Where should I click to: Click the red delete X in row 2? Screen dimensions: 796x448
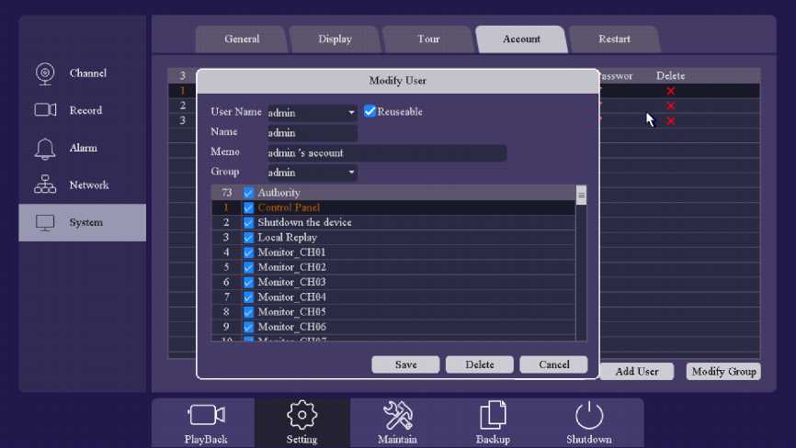[x=670, y=106]
